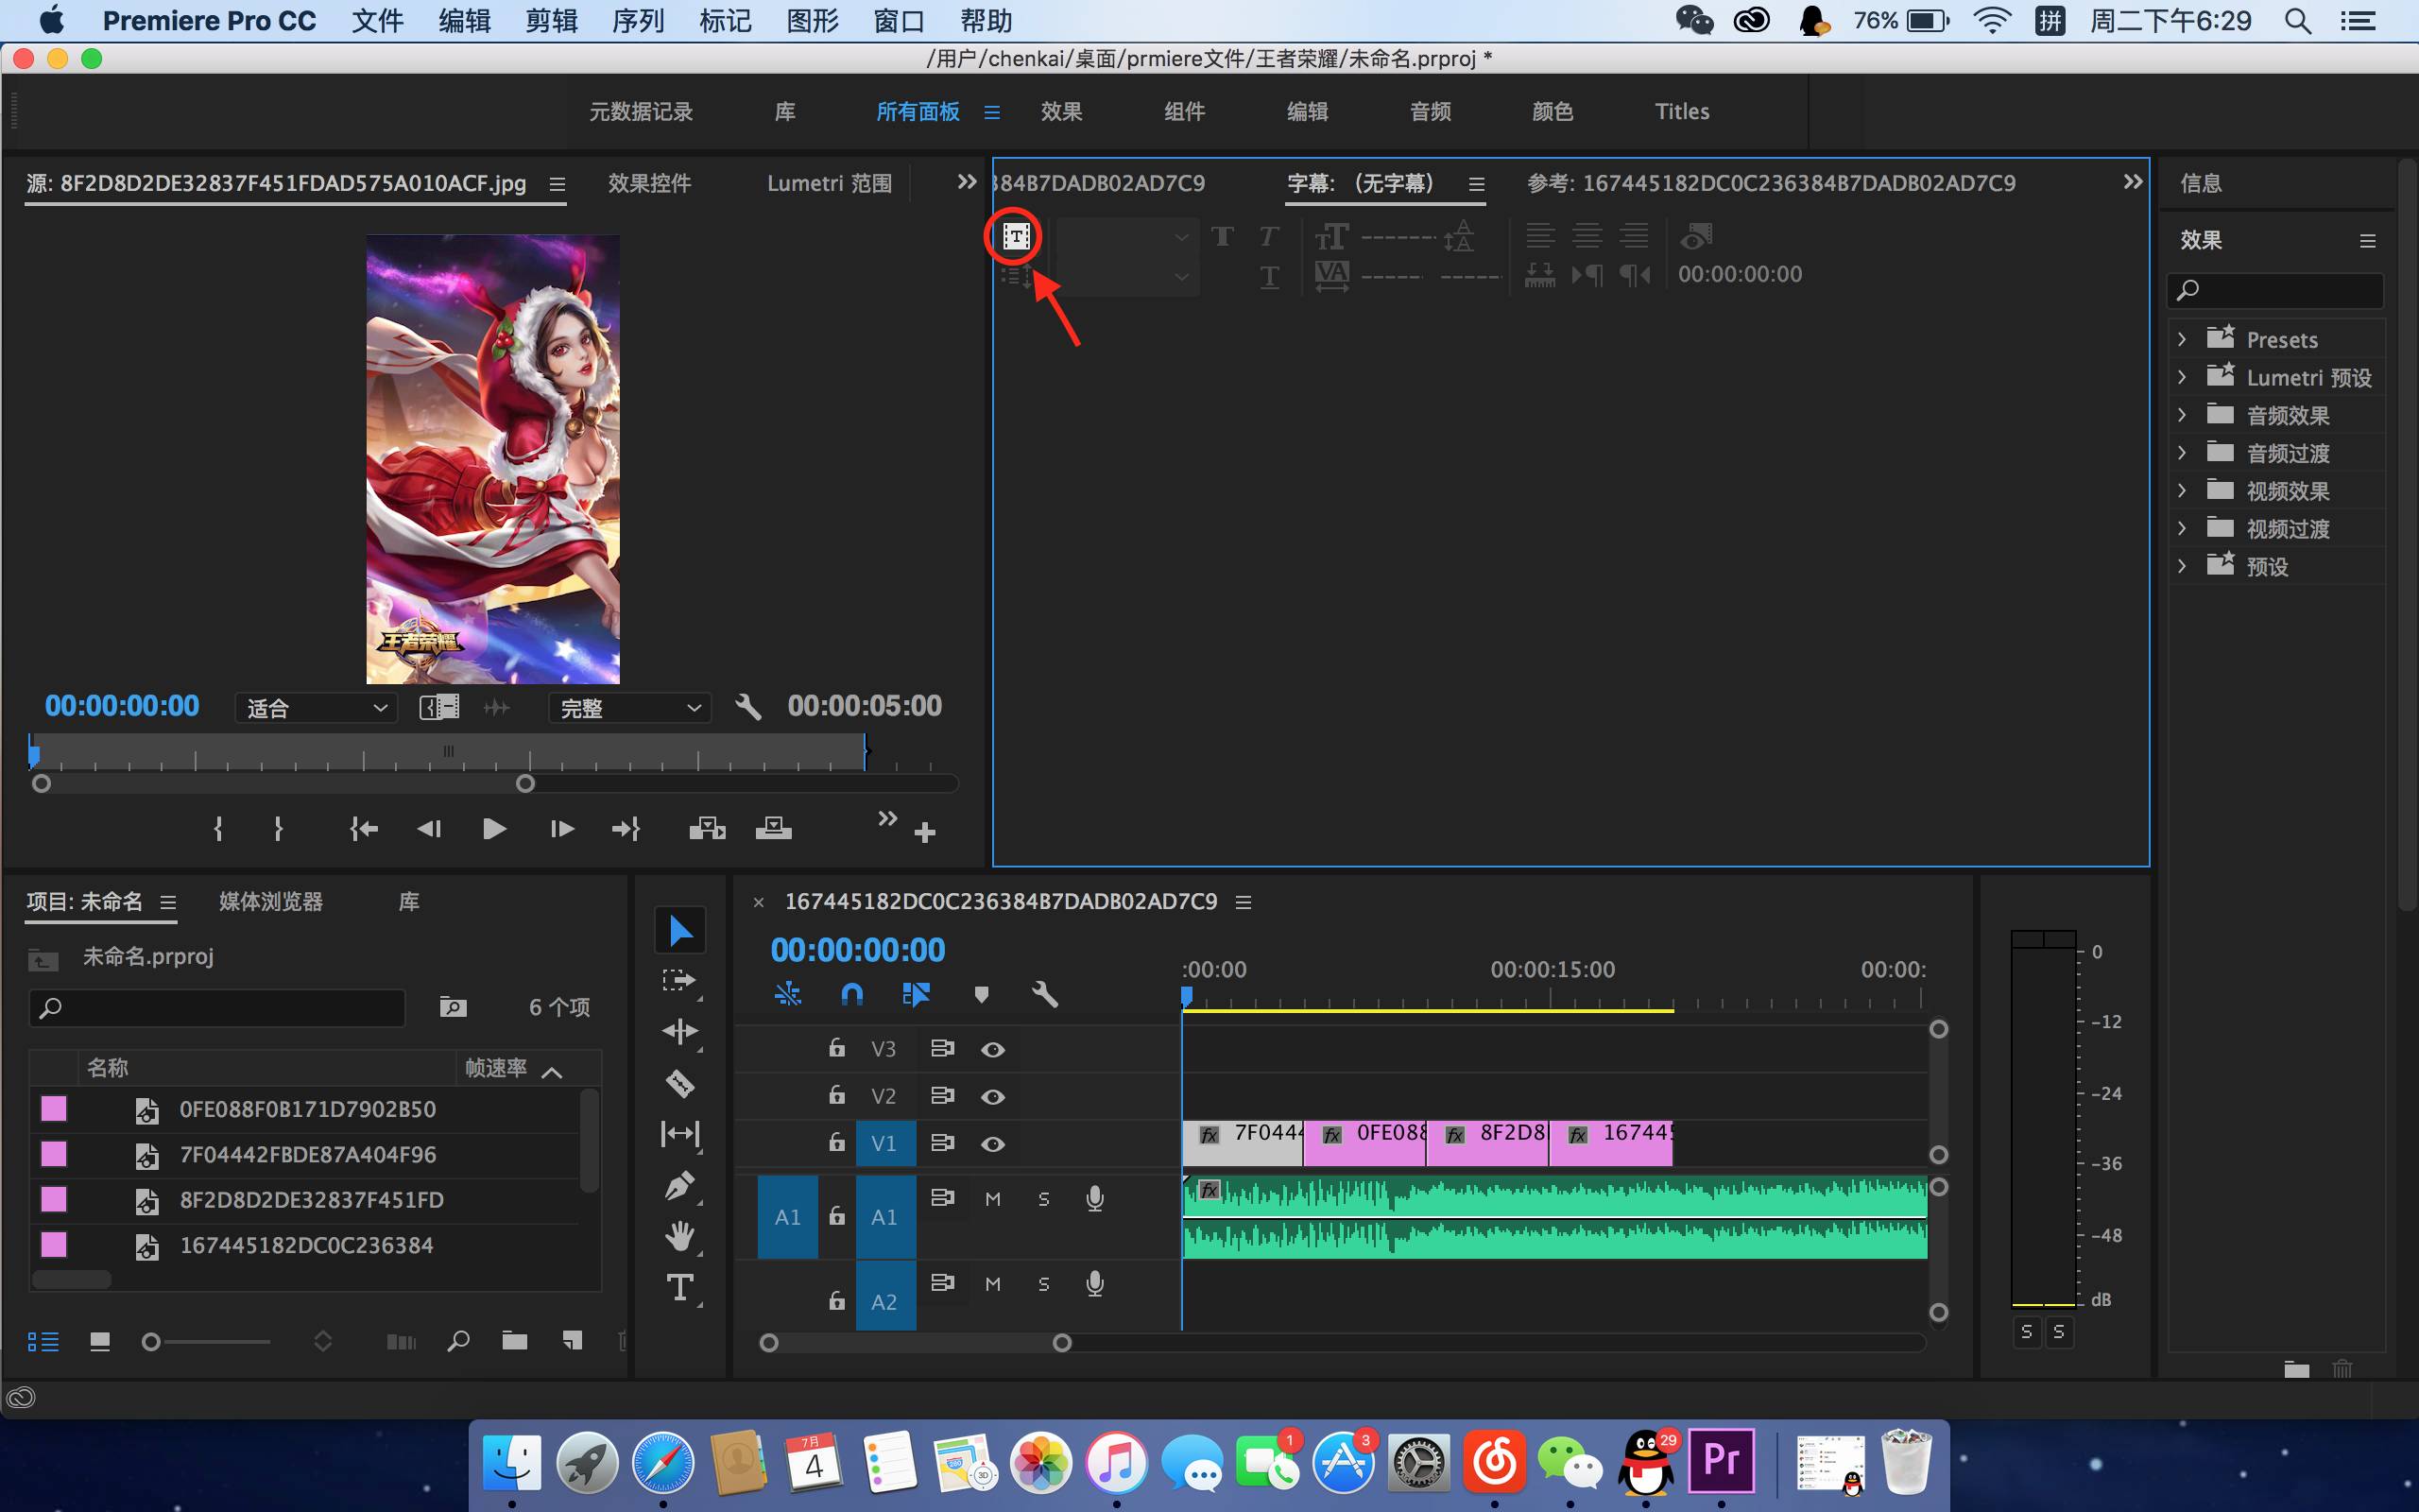This screenshot has width=2419, height=1512.
Task: Toggle lock on track V1
Action: pyautogui.click(x=836, y=1142)
